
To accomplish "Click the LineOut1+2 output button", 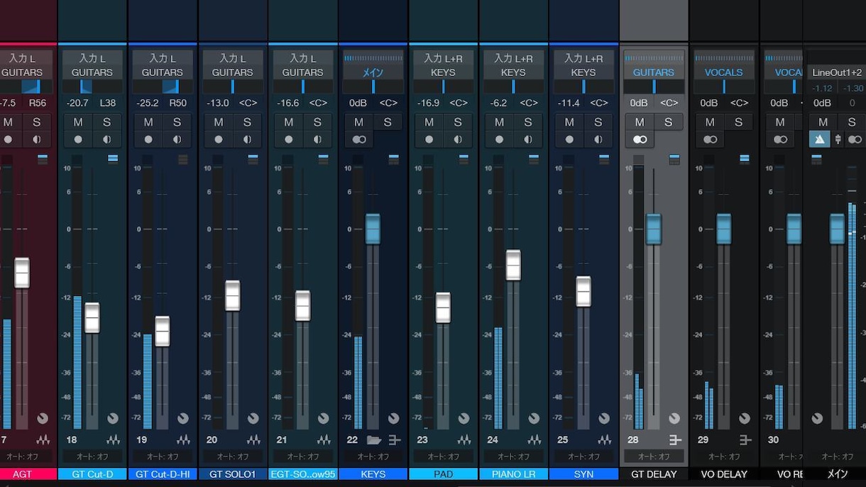I will tap(836, 72).
